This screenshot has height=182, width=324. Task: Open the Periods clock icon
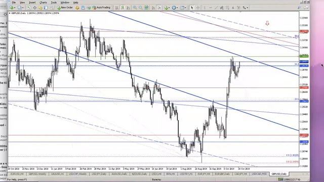pyautogui.click(x=174, y=8)
